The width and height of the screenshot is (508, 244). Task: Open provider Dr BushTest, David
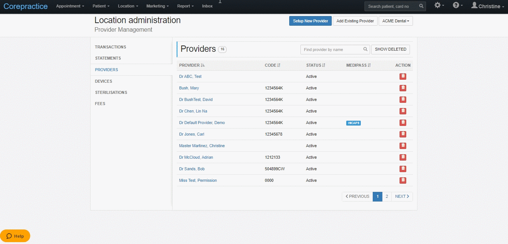pyautogui.click(x=196, y=99)
